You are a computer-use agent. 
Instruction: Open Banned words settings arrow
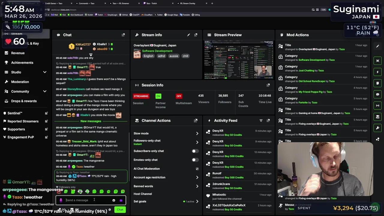pyautogui.click(x=197, y=186)
